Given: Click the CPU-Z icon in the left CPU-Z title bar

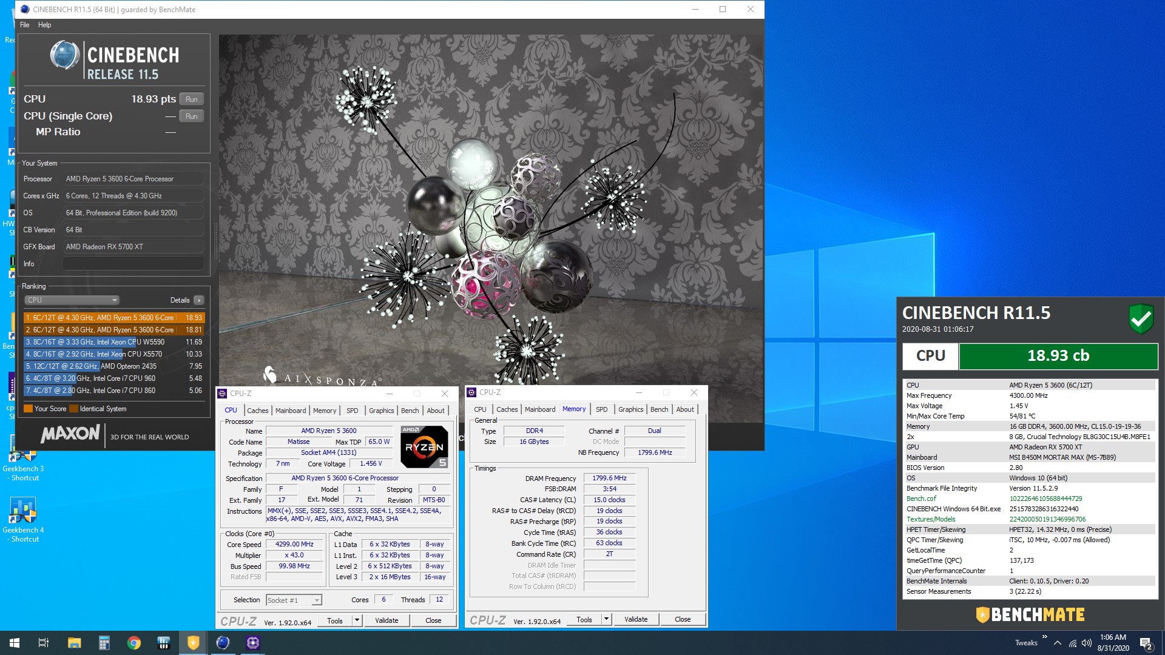Looking at the screenshot, I should coord(223,394).
